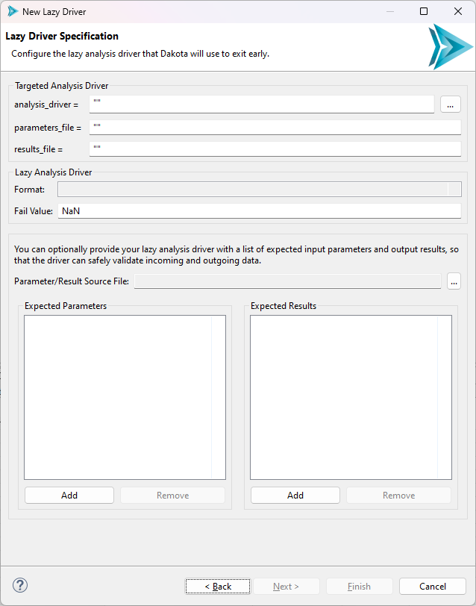The width and height of the screenshot is (476, 606).
Task: Click the 'Format:' label
Action: pos(29,190)
